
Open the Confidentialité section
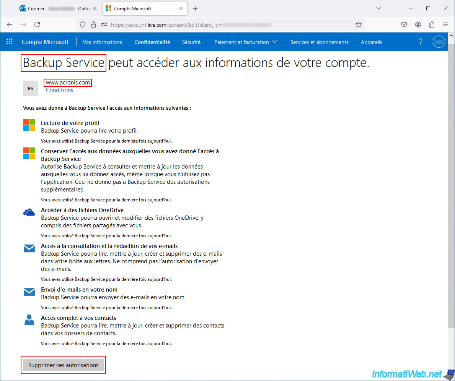coord(152,42)
